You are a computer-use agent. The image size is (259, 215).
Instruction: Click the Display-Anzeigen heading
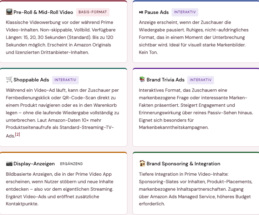tap(34, 164)
